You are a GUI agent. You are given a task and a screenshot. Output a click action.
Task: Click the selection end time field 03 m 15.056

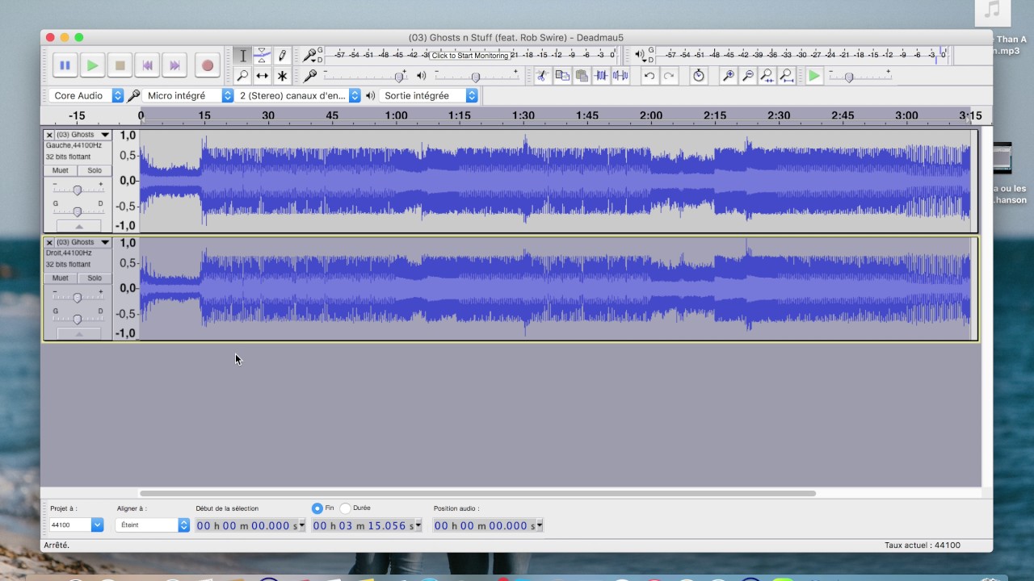[367, 525]
